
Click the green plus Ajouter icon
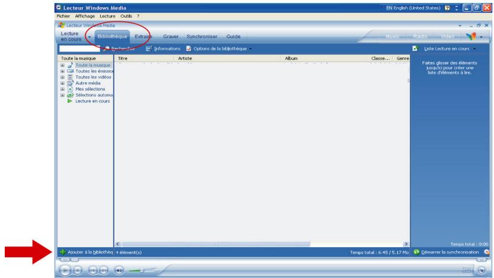[x=62, y=252]
